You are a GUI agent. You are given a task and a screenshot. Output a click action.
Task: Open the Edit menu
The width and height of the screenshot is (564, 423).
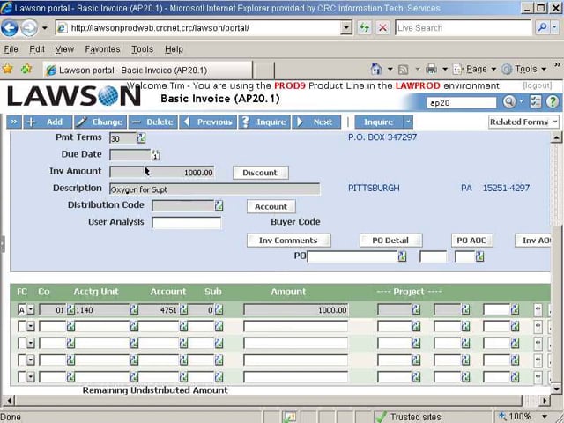point(37,49)
